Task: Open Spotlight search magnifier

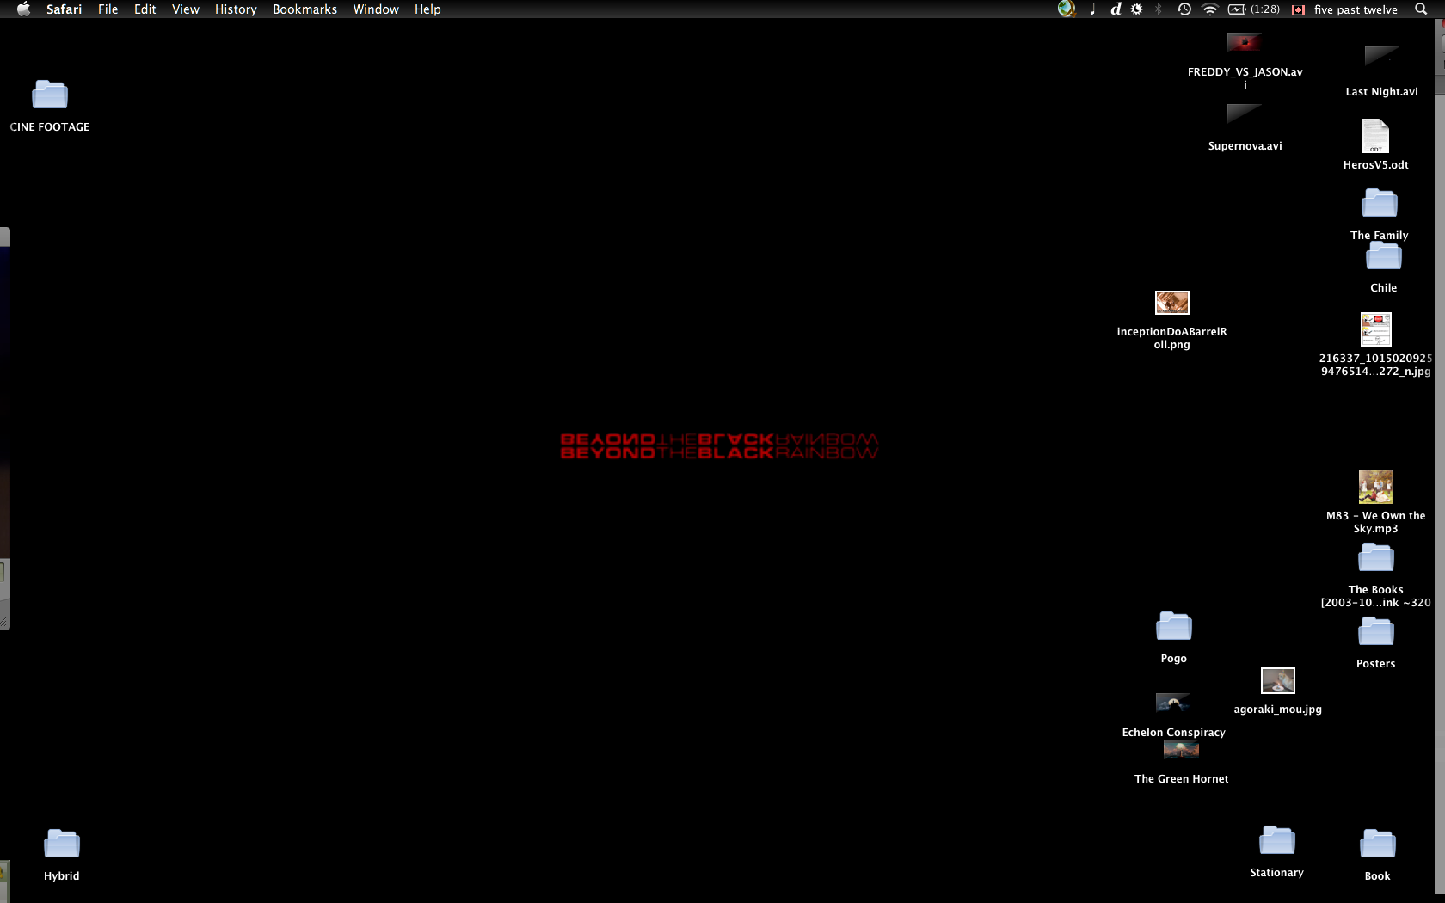Action: 1421,9
